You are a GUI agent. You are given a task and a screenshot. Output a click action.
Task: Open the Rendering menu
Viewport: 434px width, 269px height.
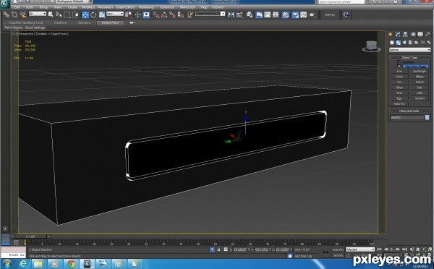[146, 7]
